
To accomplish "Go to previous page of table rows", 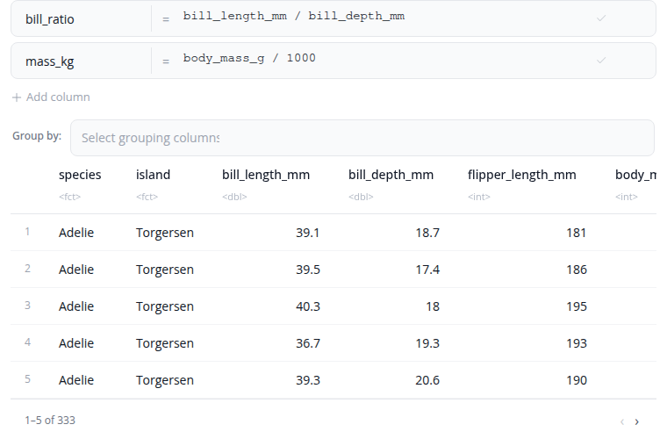I will pos(622,421).
